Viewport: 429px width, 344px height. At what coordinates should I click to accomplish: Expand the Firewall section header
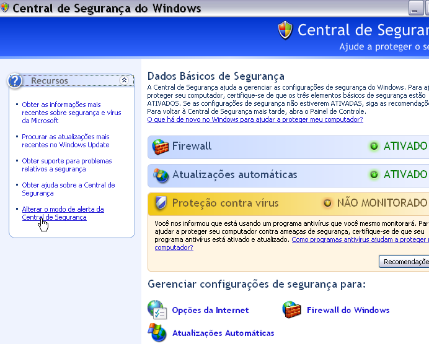pos(288,147)
